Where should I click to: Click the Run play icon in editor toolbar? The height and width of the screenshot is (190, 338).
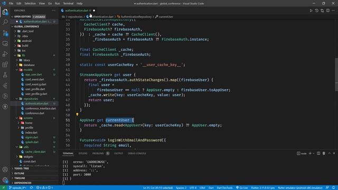click(x=311, y=11)
